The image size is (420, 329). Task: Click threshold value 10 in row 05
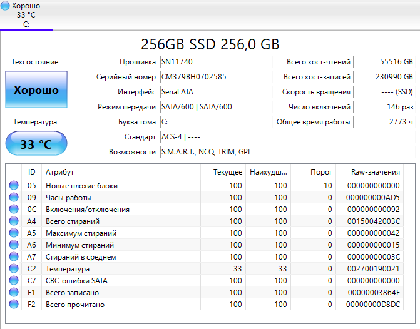328,185
